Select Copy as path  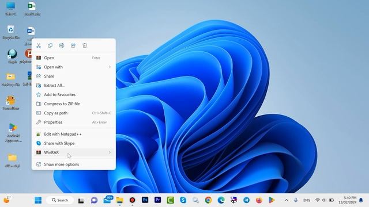pyautogui.click(x=74, y=113)
